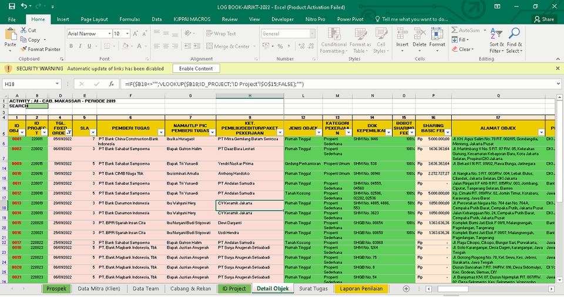Click the Save icon in the title bar
Viewport: 564px width, 297px height.
(12, 6)
